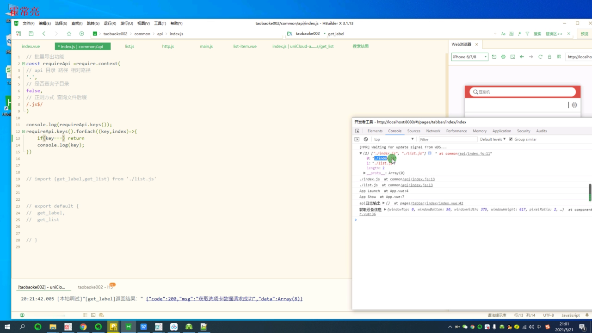This screenshot has height=333, width=592.
Task: Click the gear icon in the phone preview
Action: (574, 105)
